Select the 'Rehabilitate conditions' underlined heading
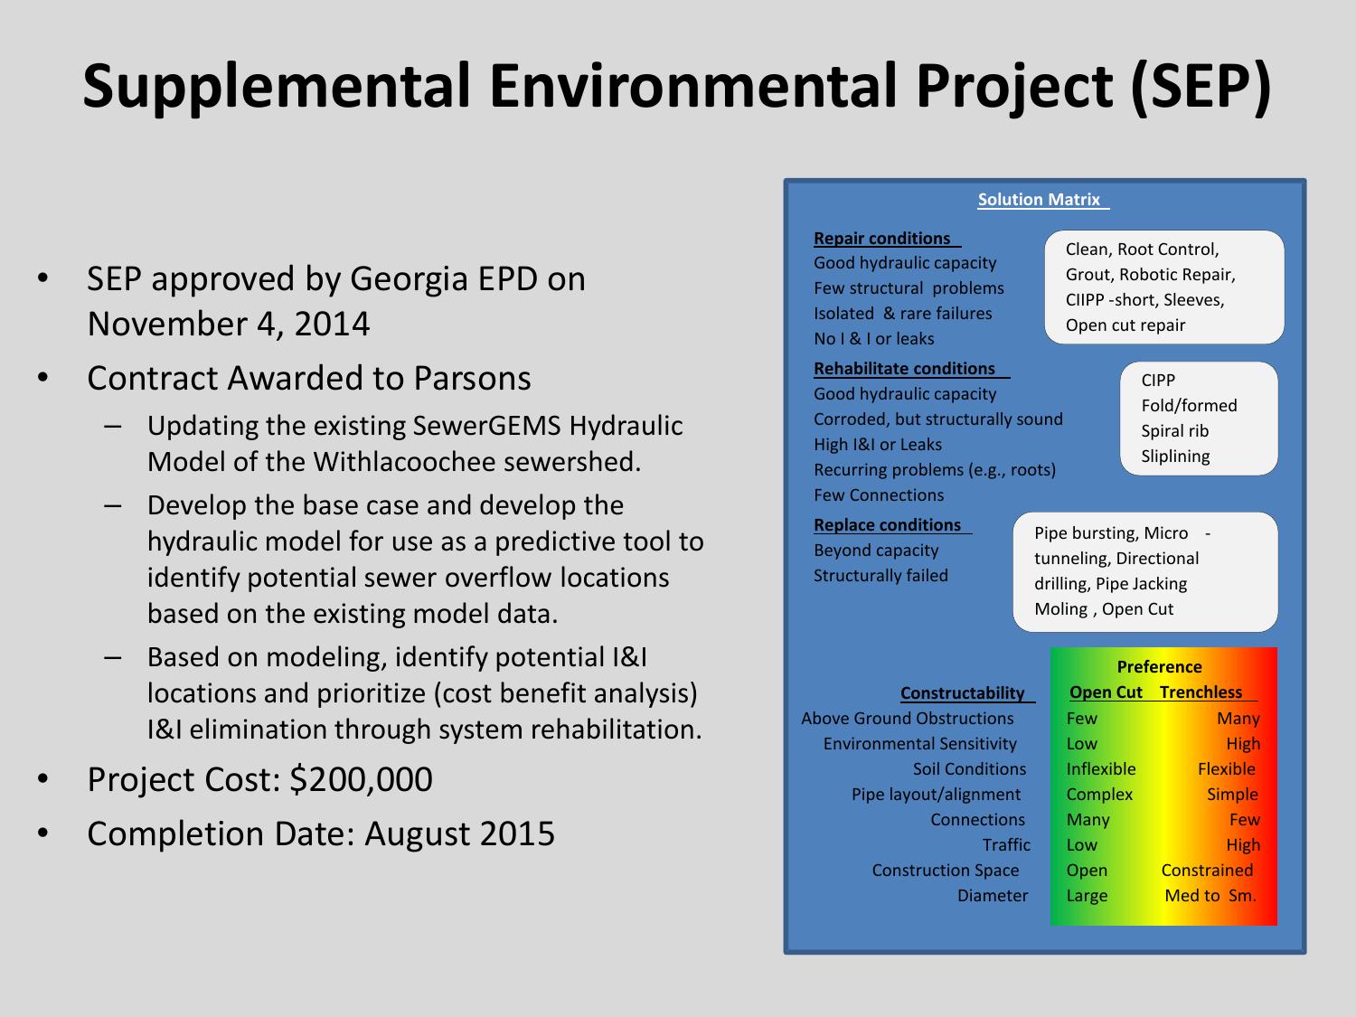 pos(905,369)
